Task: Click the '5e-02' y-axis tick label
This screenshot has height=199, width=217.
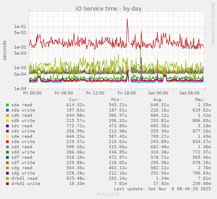Action: click(x=20, y=32)
